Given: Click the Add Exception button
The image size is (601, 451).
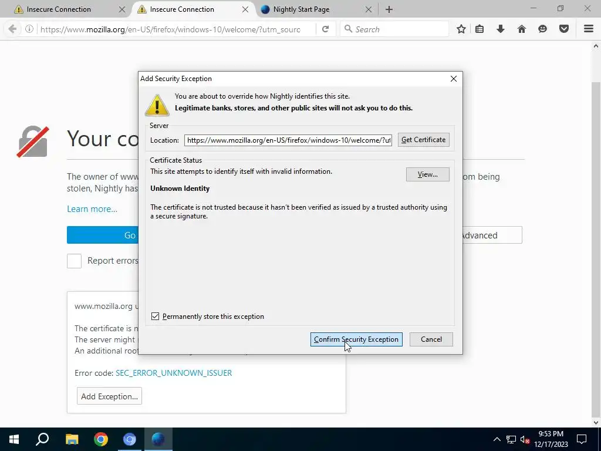Looking at the screenshot, I should pyautogui.click(x=109, y=396).
